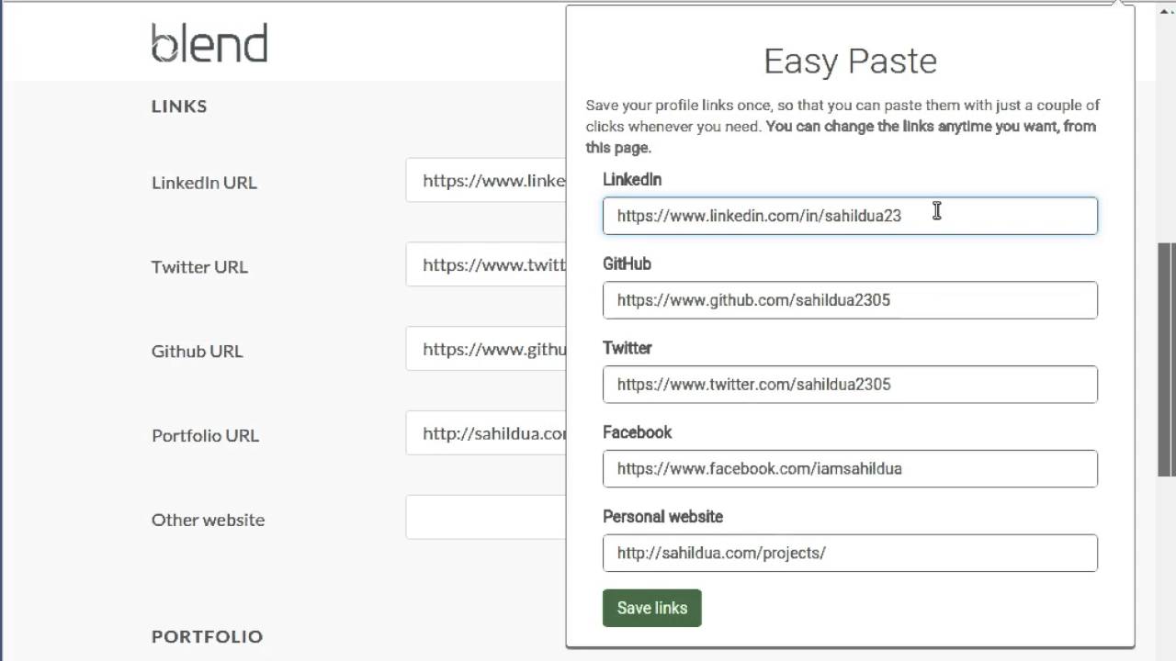Click the empty Other website field

(x=486, y=518)
